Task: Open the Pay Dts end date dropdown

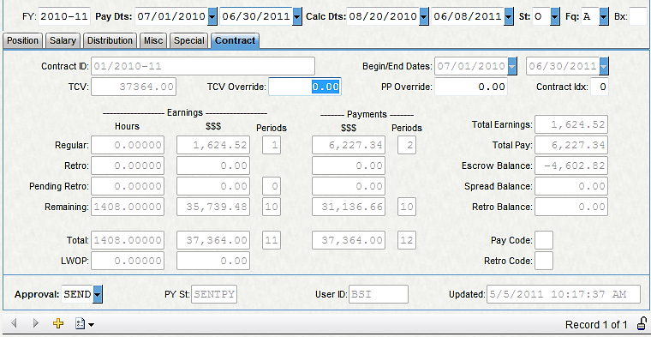Action: 297,16
